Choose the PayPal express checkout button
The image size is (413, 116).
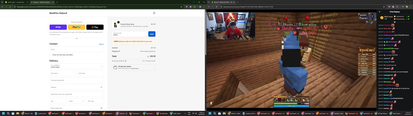(77, 27)
